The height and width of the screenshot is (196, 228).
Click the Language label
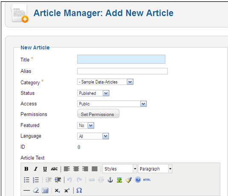click(x=31, y=136)
